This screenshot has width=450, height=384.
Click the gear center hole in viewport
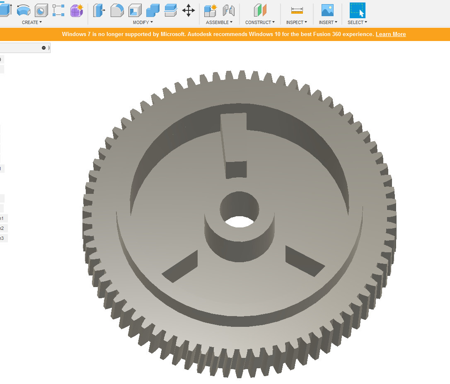240,221
